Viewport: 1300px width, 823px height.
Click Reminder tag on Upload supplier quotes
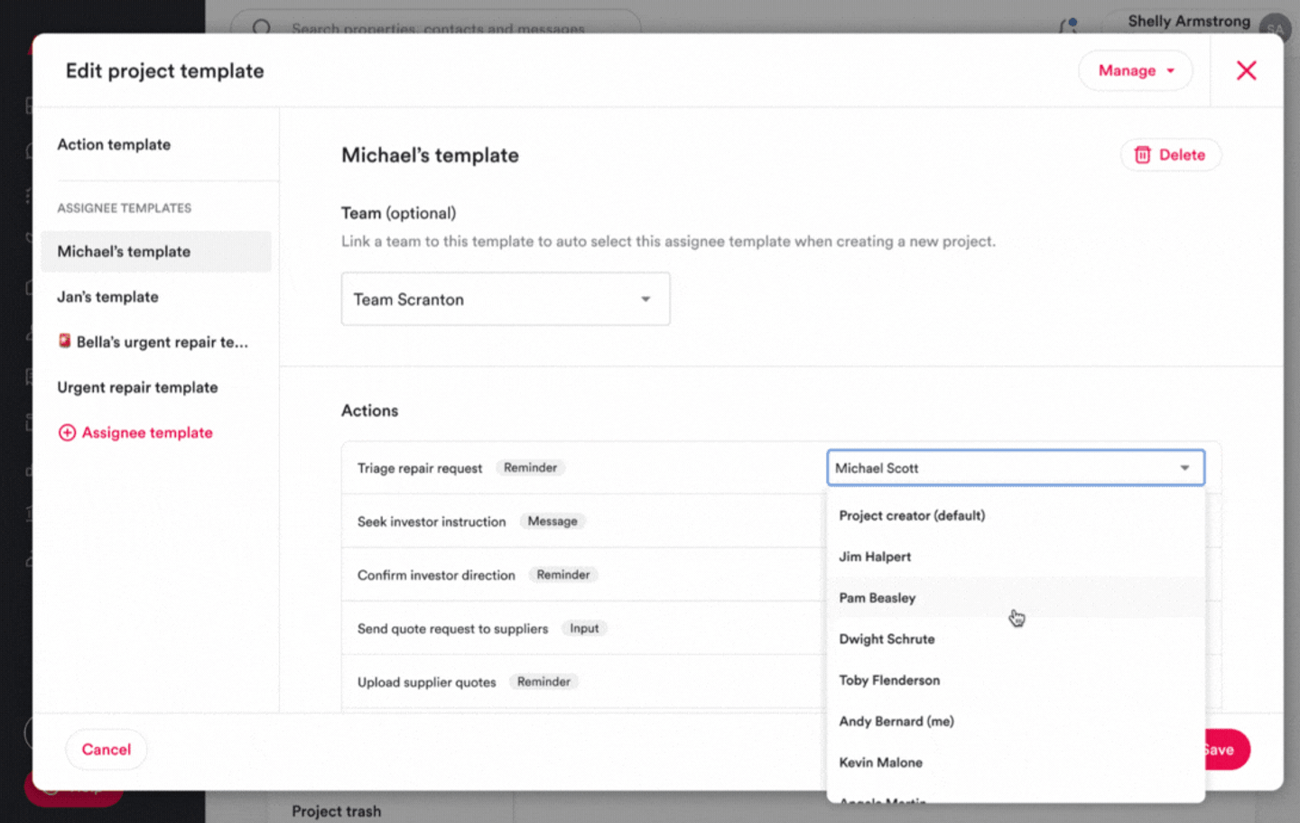point(543,681)
